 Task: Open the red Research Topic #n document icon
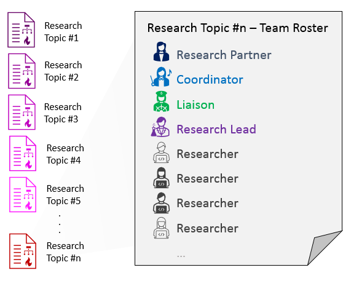pos(23,251)
